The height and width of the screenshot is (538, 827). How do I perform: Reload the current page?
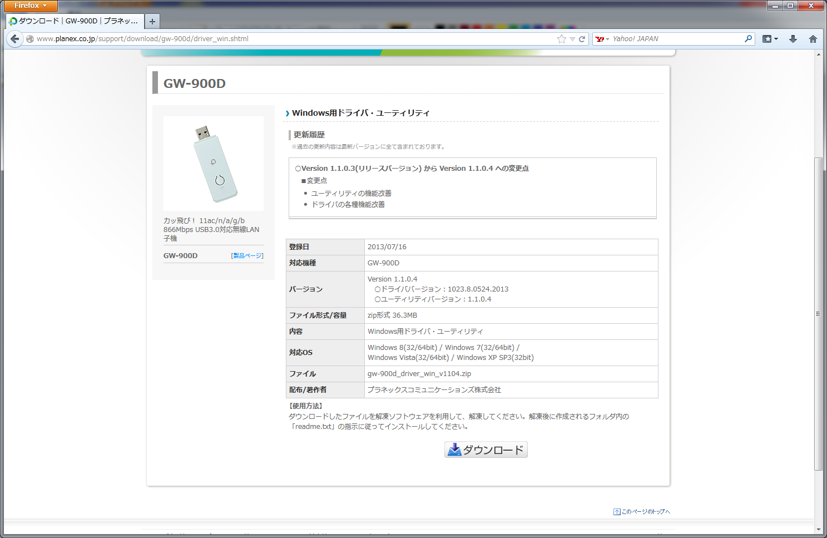[582, 39]
